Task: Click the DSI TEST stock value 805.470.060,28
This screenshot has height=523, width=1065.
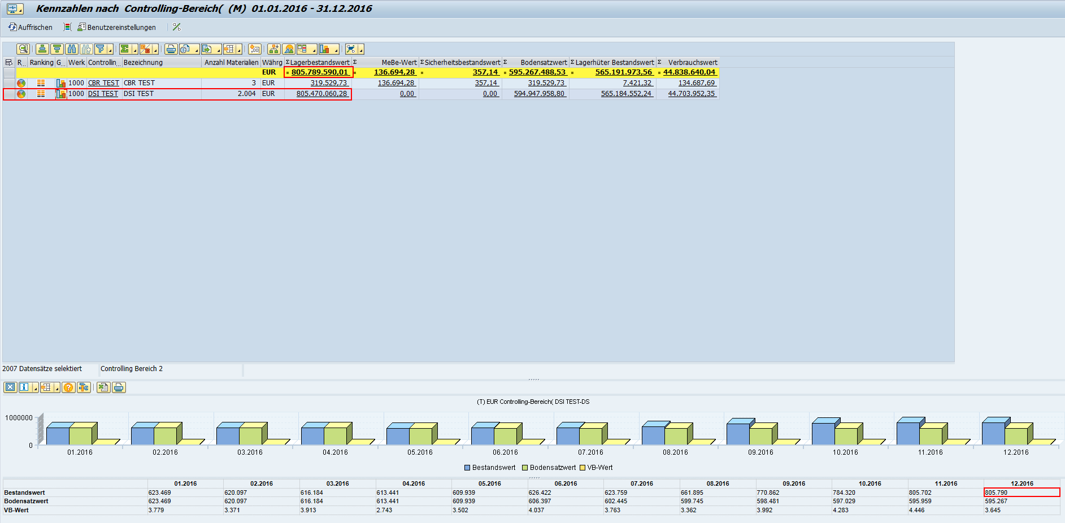Action: click(x=321, y=94)
